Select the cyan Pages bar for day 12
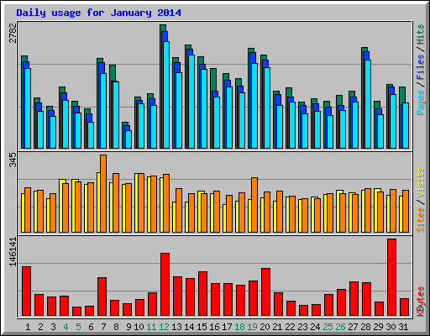Screen dimensions: 430x336 pos(166,95)
